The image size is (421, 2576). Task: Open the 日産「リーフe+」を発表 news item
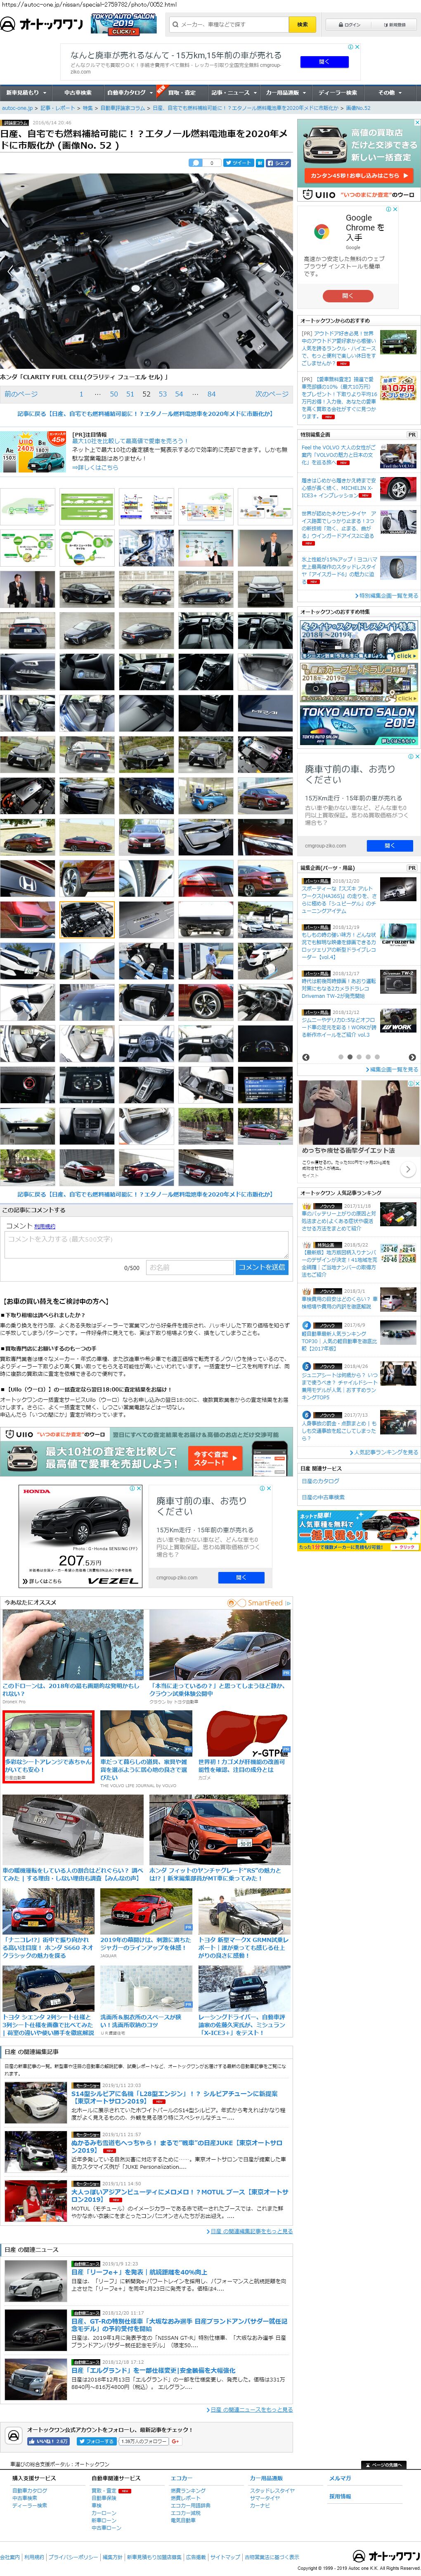(x=139, y=2271)
